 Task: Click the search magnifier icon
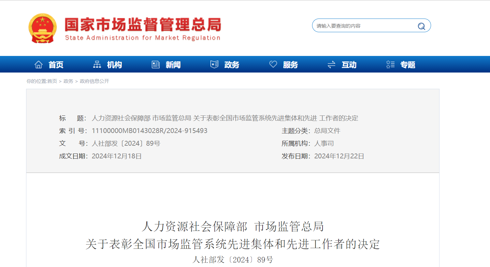pyautogui.click(x=421, y=26)
